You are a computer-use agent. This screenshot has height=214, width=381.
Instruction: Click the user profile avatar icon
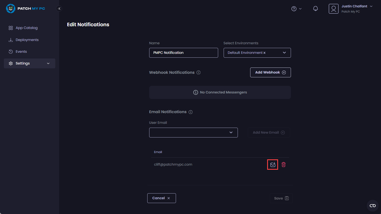(333, 9)
